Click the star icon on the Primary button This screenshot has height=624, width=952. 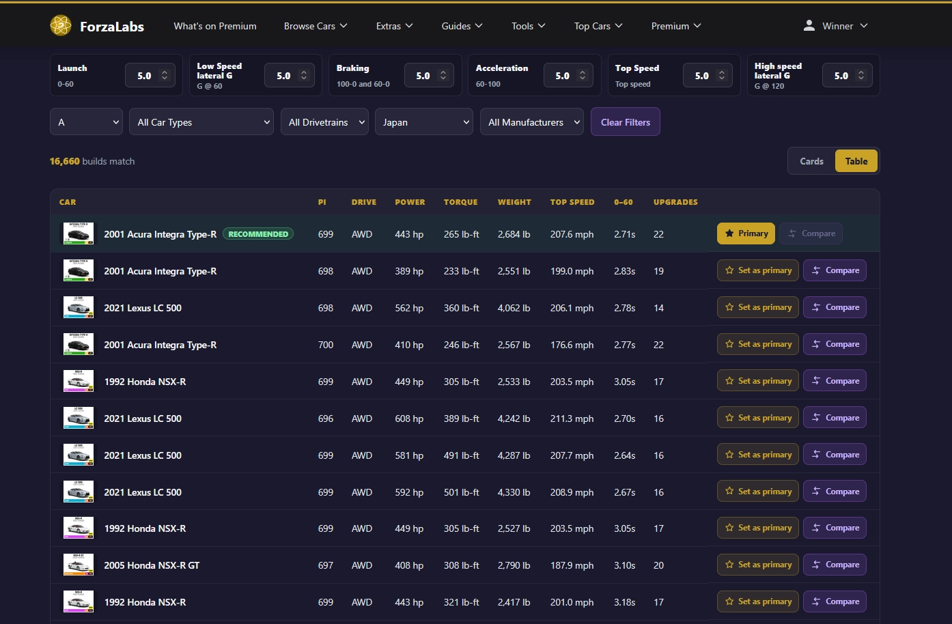pyautogui.click(x=729, y=233)
